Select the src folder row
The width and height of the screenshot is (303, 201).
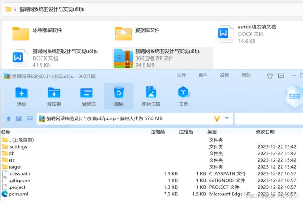coord(151,160)
